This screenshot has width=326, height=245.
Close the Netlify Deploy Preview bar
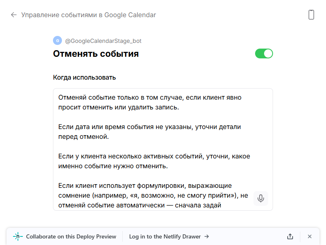tap(310, 236)
